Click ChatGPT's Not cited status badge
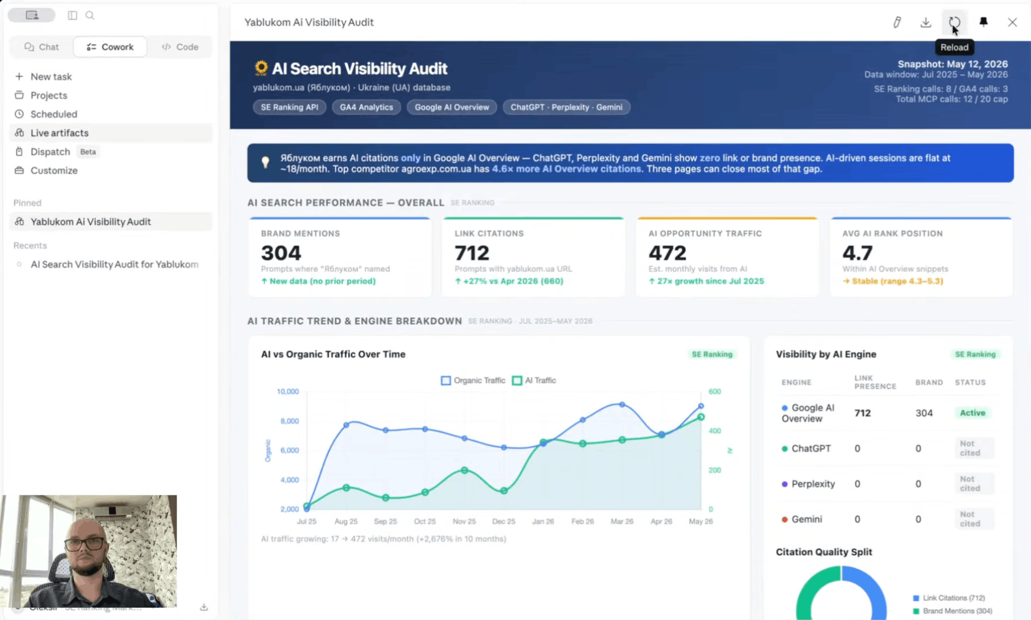This screenshot has height=620, width=1031. [x=974, y=448]
